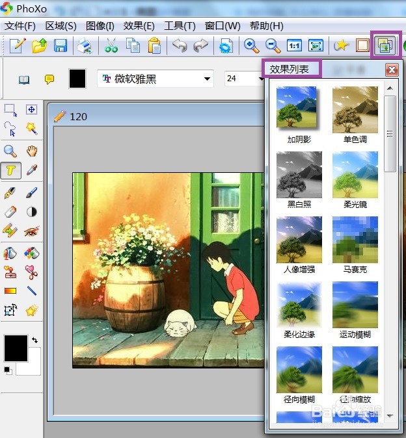Undo the last action

click(x=180, y=45)
